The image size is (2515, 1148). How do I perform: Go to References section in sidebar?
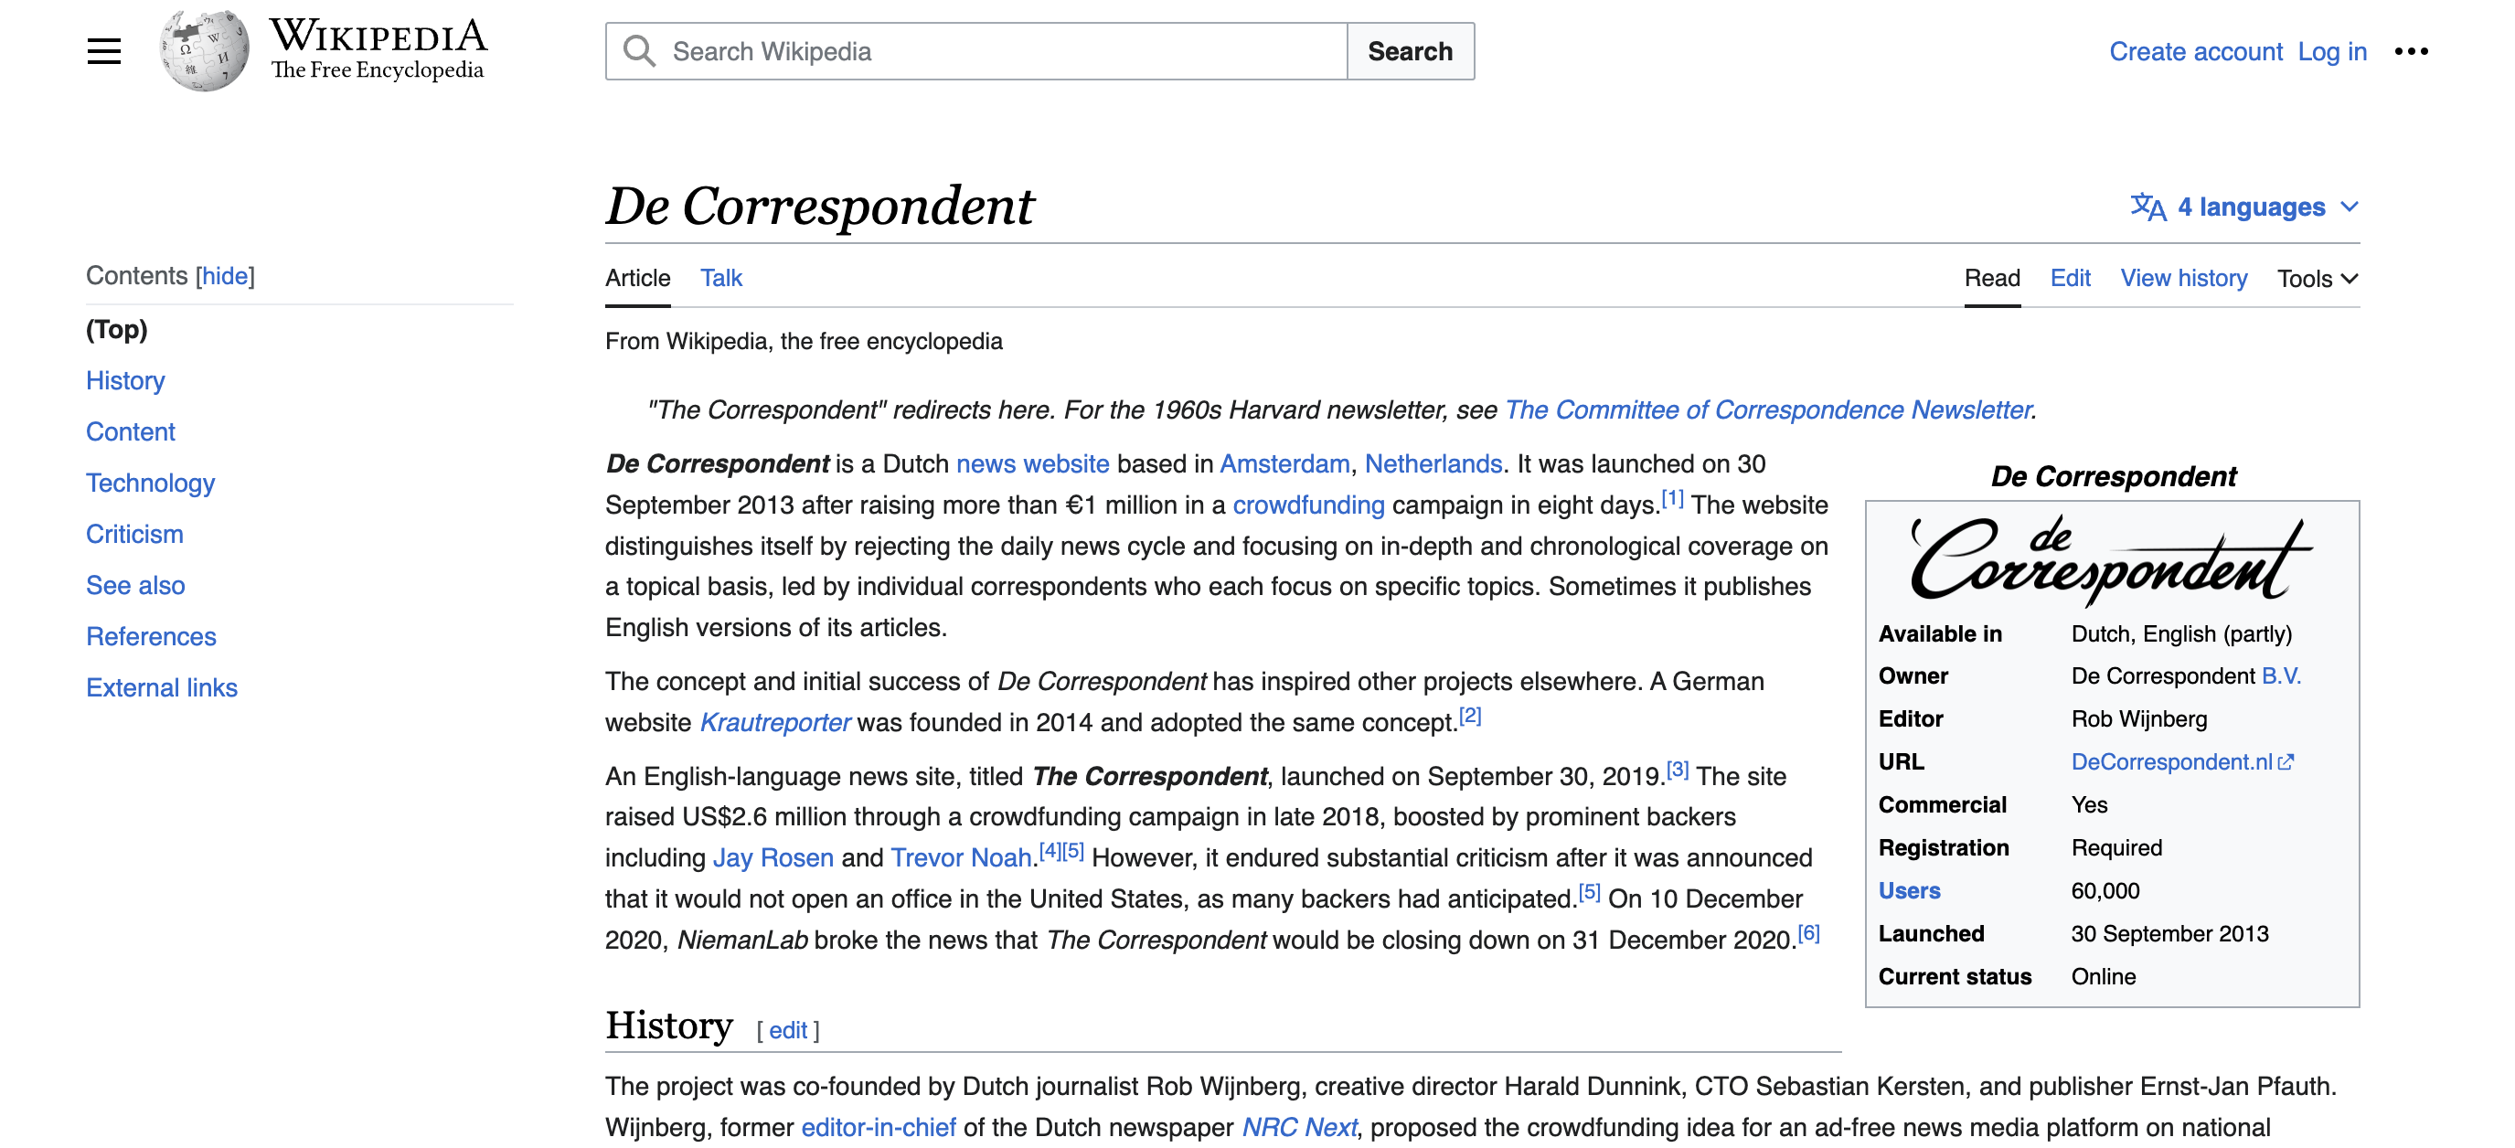[x=152, y=636]
